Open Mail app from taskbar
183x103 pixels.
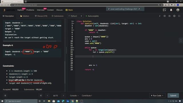click(58, 101)
